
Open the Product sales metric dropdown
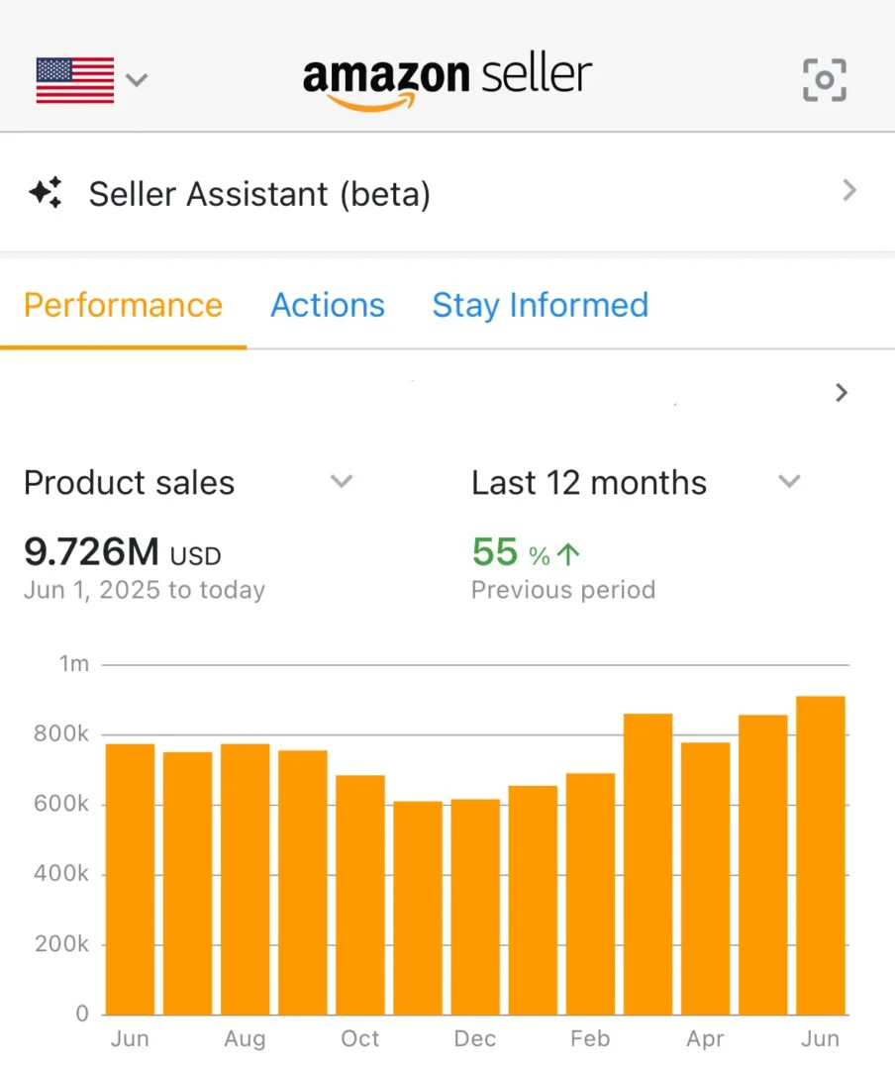tap(188, 483)
